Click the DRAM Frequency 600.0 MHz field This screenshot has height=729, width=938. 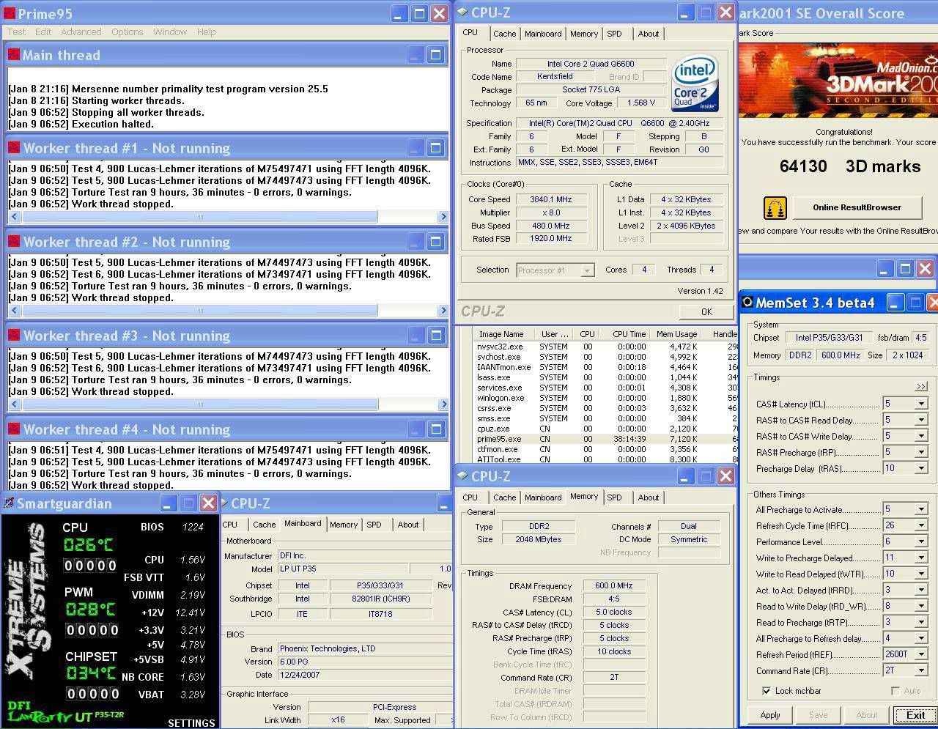coord(614,585)
